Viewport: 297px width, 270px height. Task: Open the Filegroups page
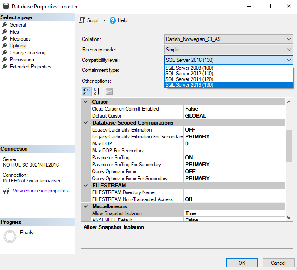tap(20, 39)
